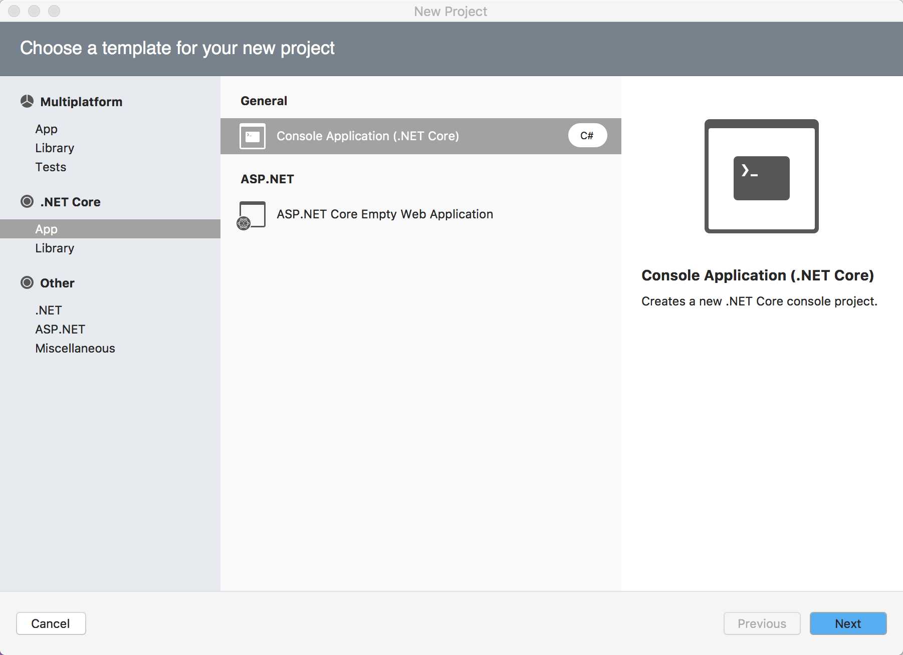Click the .NET Core heading

71,202
